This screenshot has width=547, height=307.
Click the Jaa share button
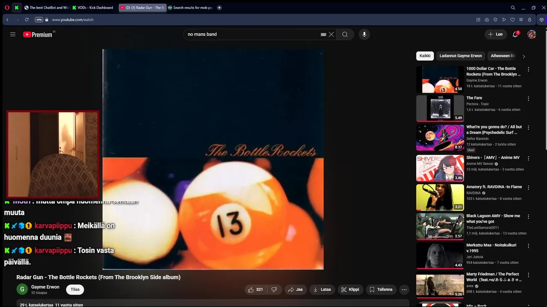295,290
